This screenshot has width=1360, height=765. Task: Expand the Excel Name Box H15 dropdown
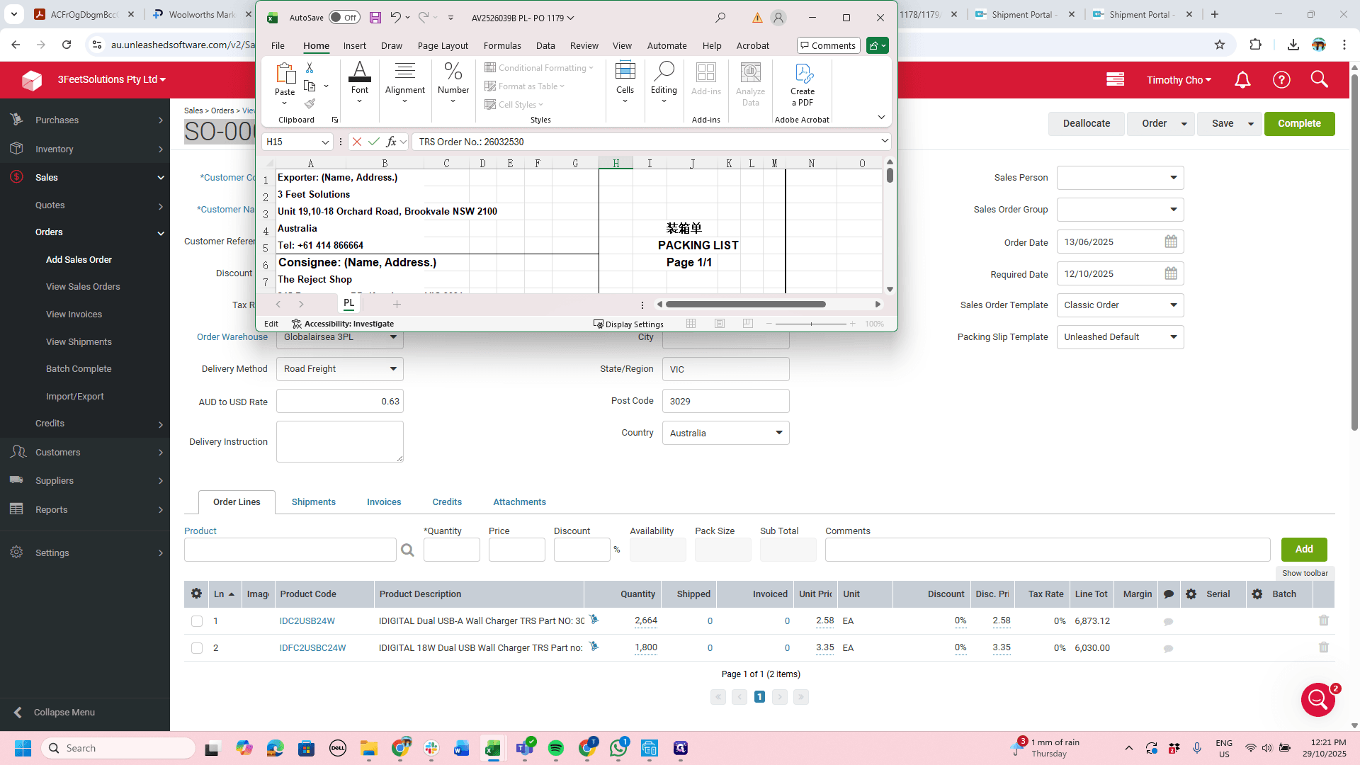[325, 142]
